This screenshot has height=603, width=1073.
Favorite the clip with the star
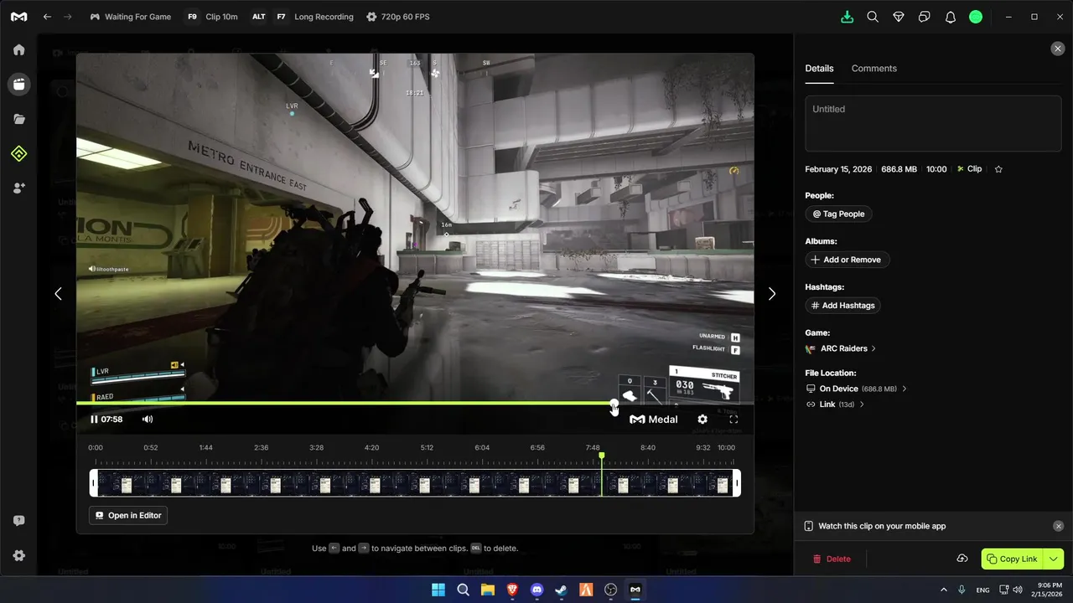[998, 169]
